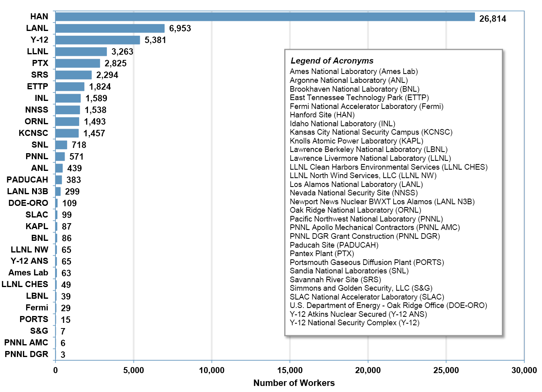Click the Ames Lab value 63

66,273
